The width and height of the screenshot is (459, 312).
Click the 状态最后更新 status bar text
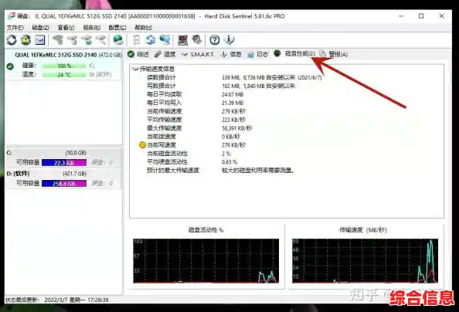click(57, 300)
